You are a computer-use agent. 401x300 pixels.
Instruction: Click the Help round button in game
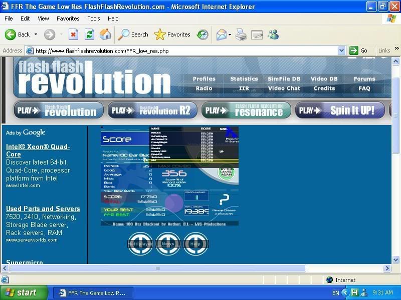coord(195,243)
